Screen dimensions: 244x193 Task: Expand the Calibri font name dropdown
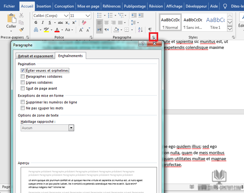(x=66, y=16)
